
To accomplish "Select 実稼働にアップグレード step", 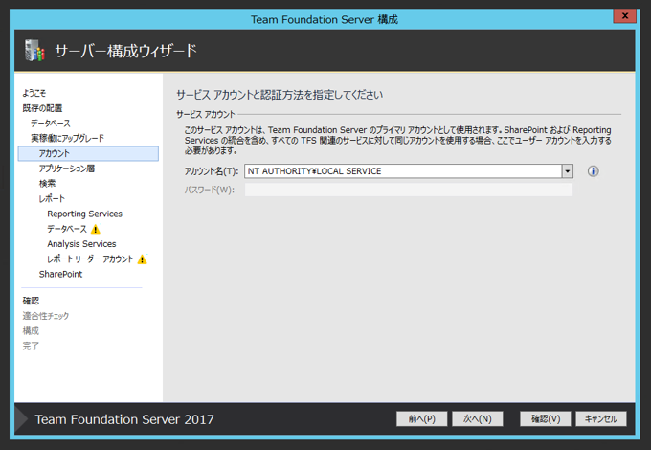I will point(67,138).
